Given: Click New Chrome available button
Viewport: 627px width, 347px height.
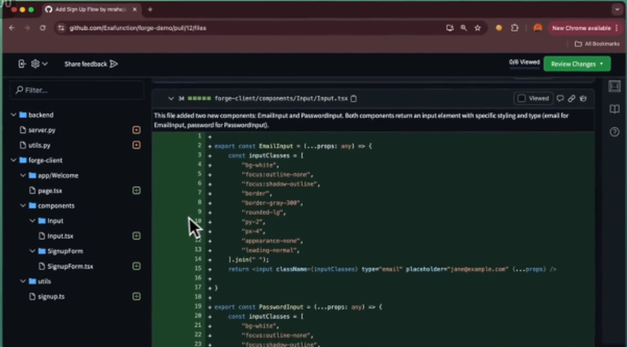Looking at the screenshot, I should coord(584,28).
